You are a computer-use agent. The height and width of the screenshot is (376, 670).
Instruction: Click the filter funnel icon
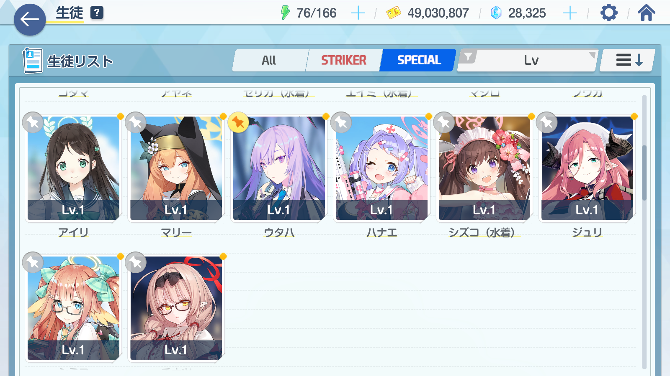[x=469, y=56]
